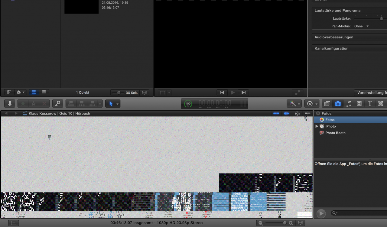Open the Pan-Modus dropdown
Viewport: 387px width, 227px height.
[x=362, y=26]
